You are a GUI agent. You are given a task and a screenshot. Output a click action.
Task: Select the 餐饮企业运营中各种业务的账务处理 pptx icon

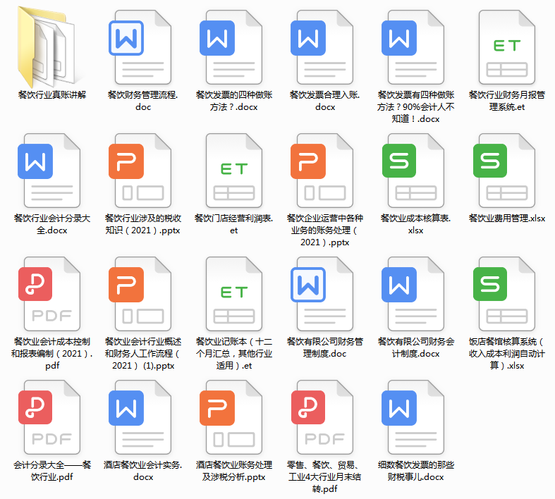click(x=322, y=171)
